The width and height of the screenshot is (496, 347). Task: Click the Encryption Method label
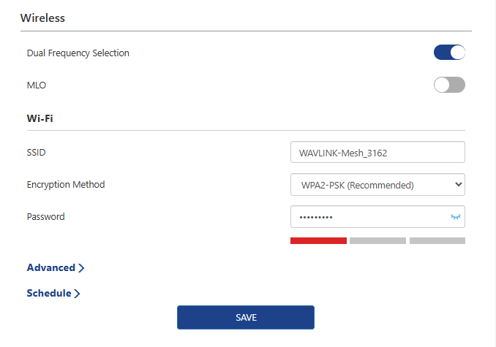66,185
